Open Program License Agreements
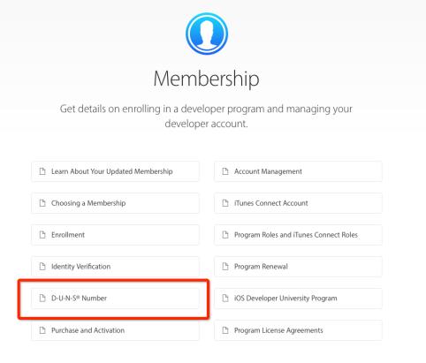The width and height of the screenshot is (426, 363). [298, 330]
